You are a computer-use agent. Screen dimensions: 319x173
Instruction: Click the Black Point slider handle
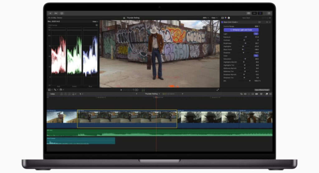[x=242, y=49]
